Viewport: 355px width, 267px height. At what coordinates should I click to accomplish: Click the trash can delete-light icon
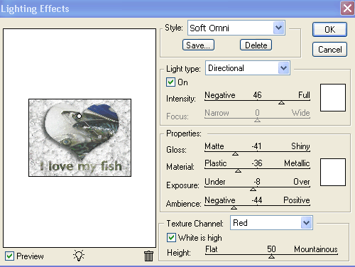(148, 256)
